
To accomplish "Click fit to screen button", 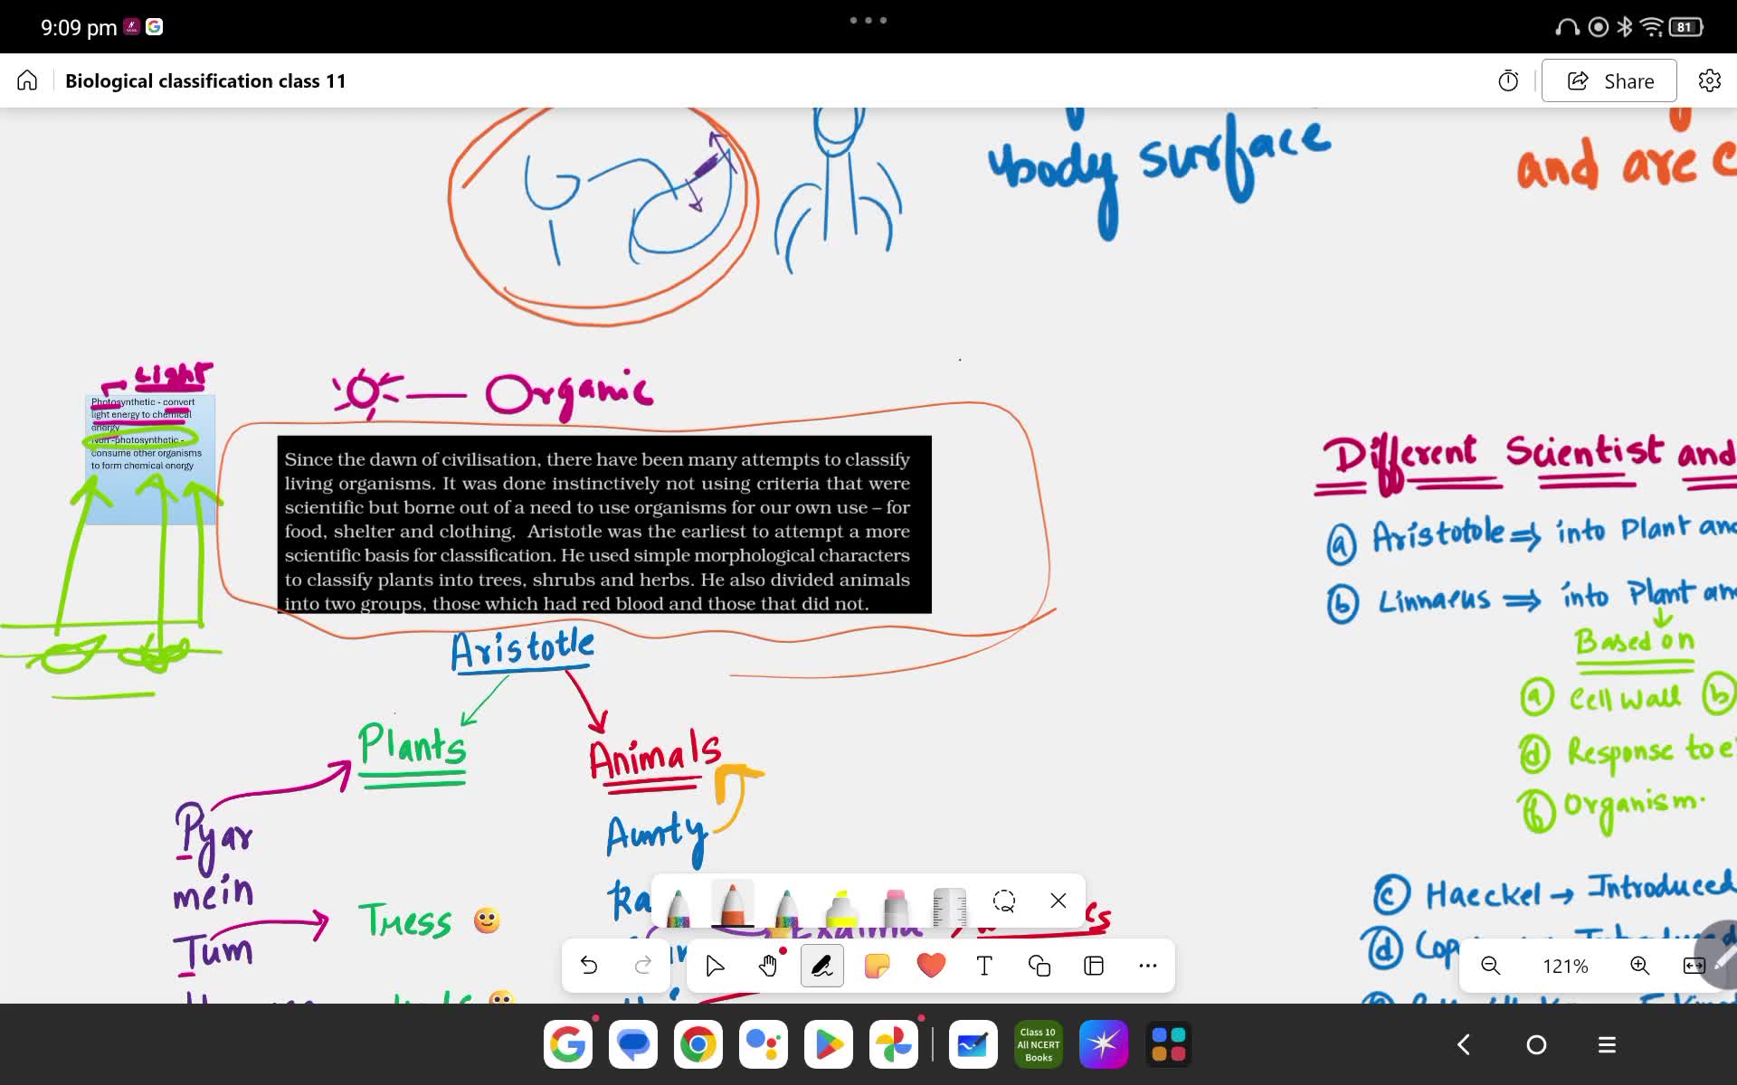I will (1694, 966).
